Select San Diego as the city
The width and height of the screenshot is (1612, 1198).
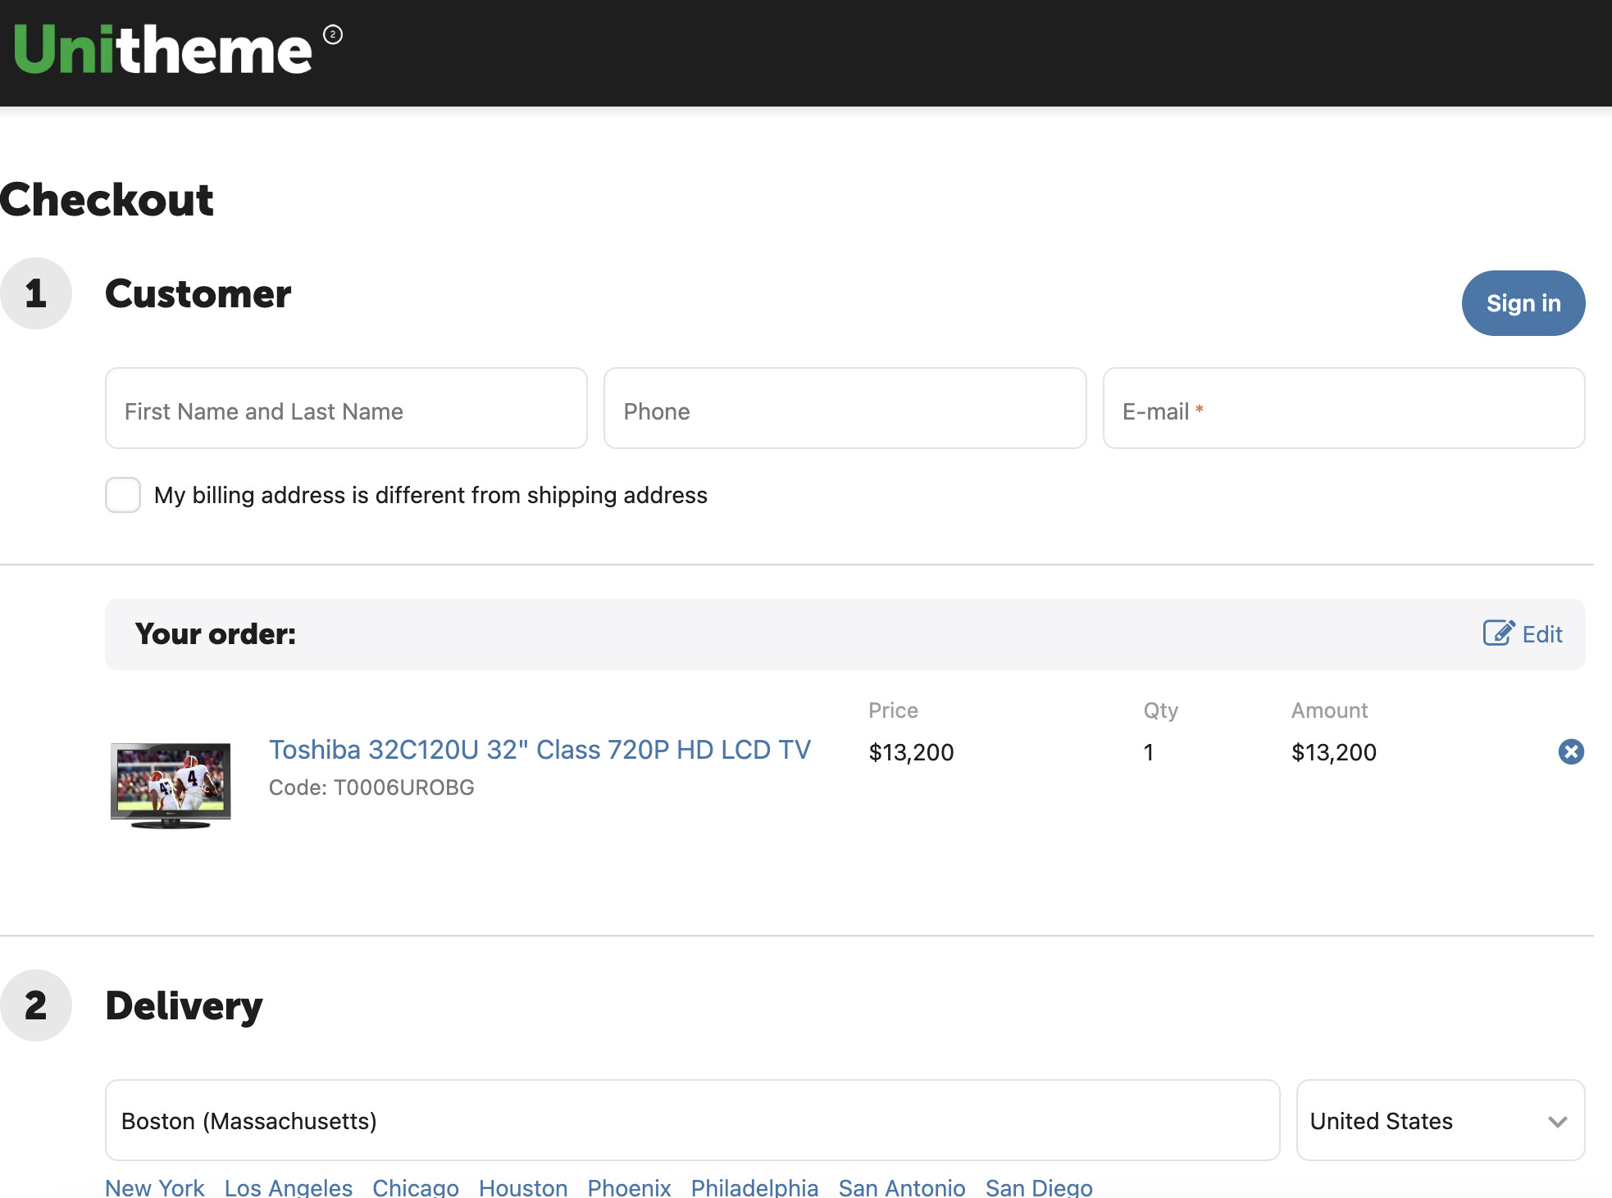tap(1039, 1187)
